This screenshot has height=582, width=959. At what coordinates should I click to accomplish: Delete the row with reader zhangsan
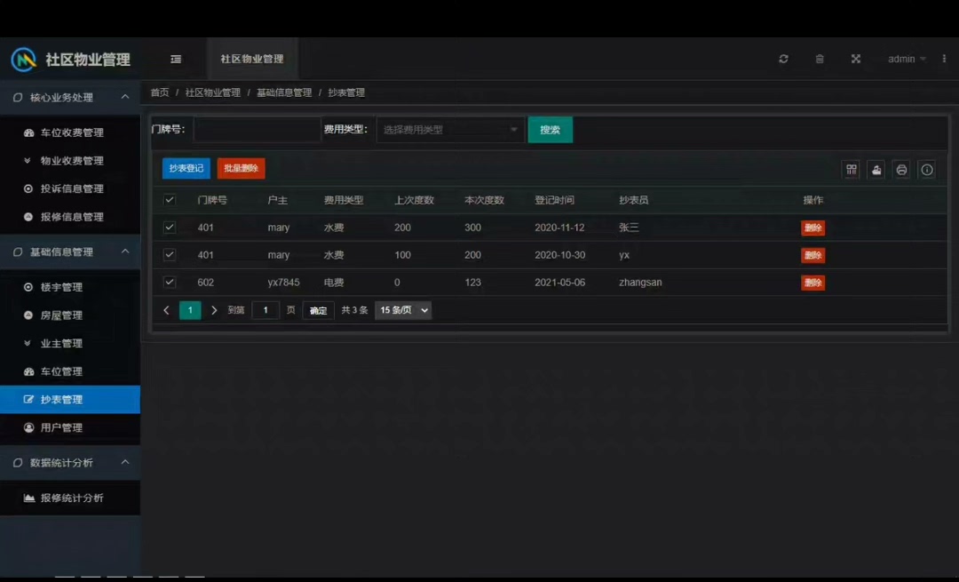point(812,283)
